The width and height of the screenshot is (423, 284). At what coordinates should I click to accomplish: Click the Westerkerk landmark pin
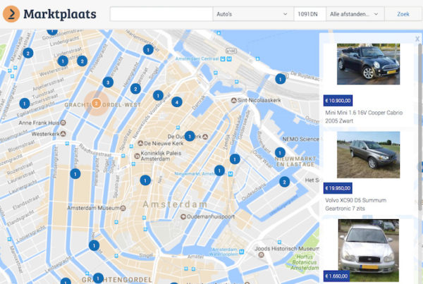[x=63, y=134]
